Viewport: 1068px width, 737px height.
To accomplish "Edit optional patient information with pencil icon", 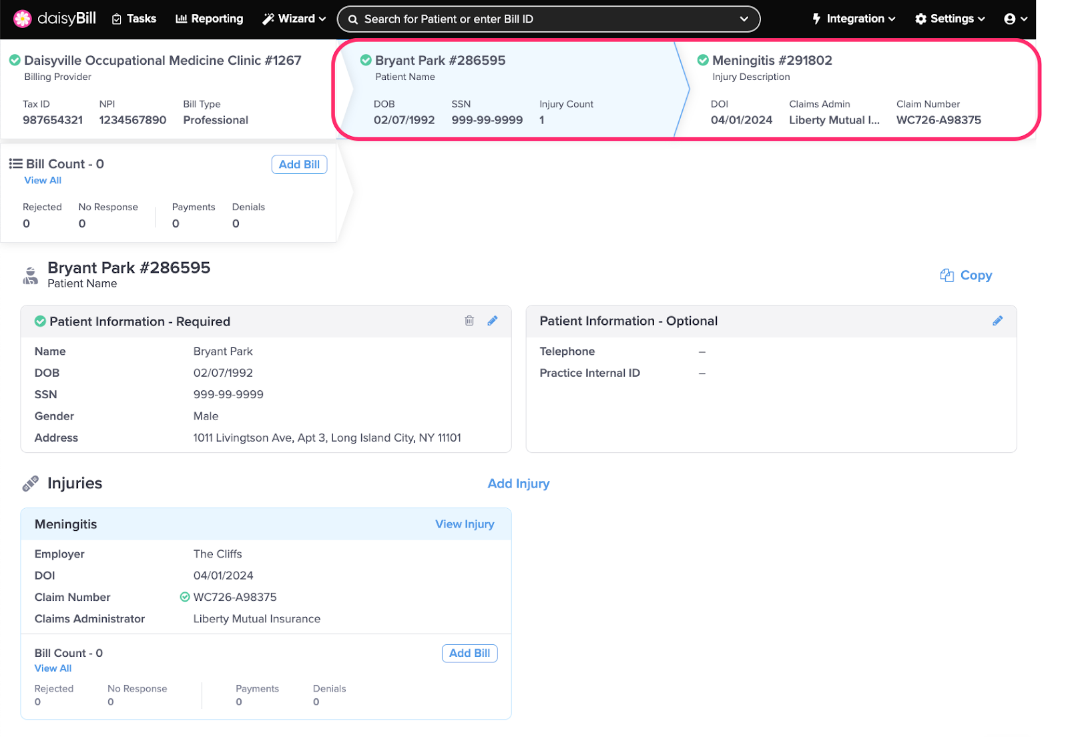I will click(x=997, y=321).
